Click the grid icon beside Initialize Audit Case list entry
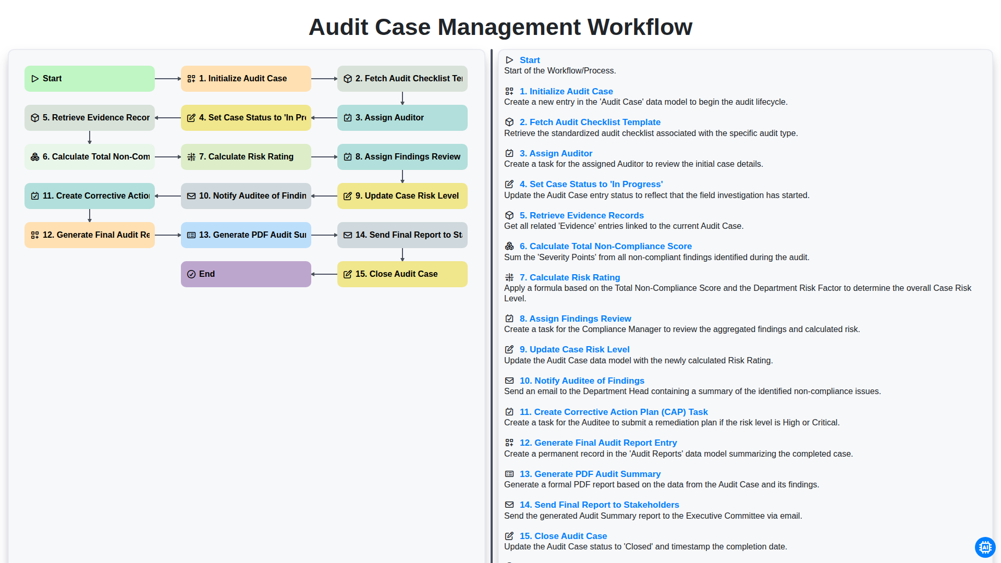 pyautogui.click(x=509, y=91)
